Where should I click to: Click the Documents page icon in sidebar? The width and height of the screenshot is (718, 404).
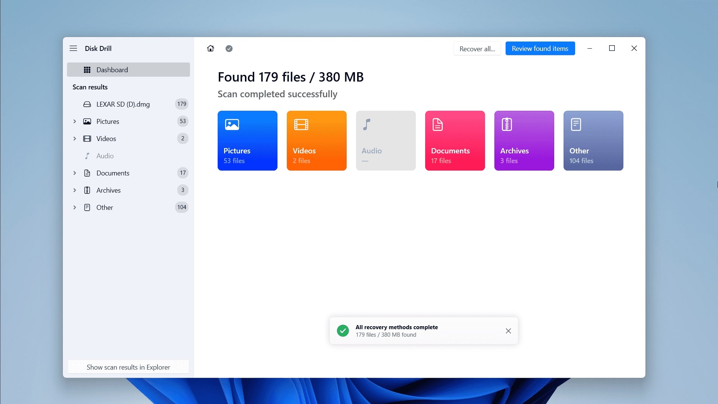point(87,173)
